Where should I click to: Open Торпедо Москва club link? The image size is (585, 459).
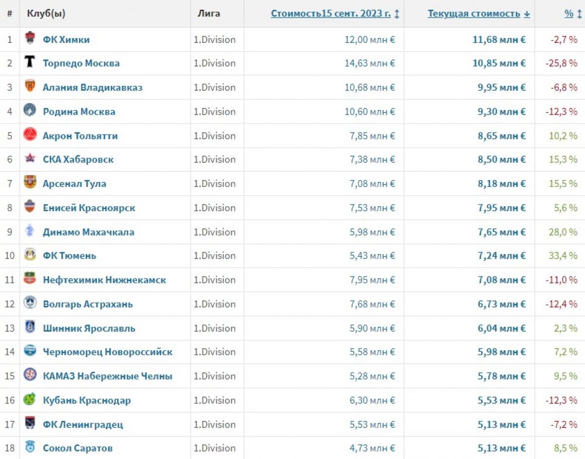coord(81,63)
